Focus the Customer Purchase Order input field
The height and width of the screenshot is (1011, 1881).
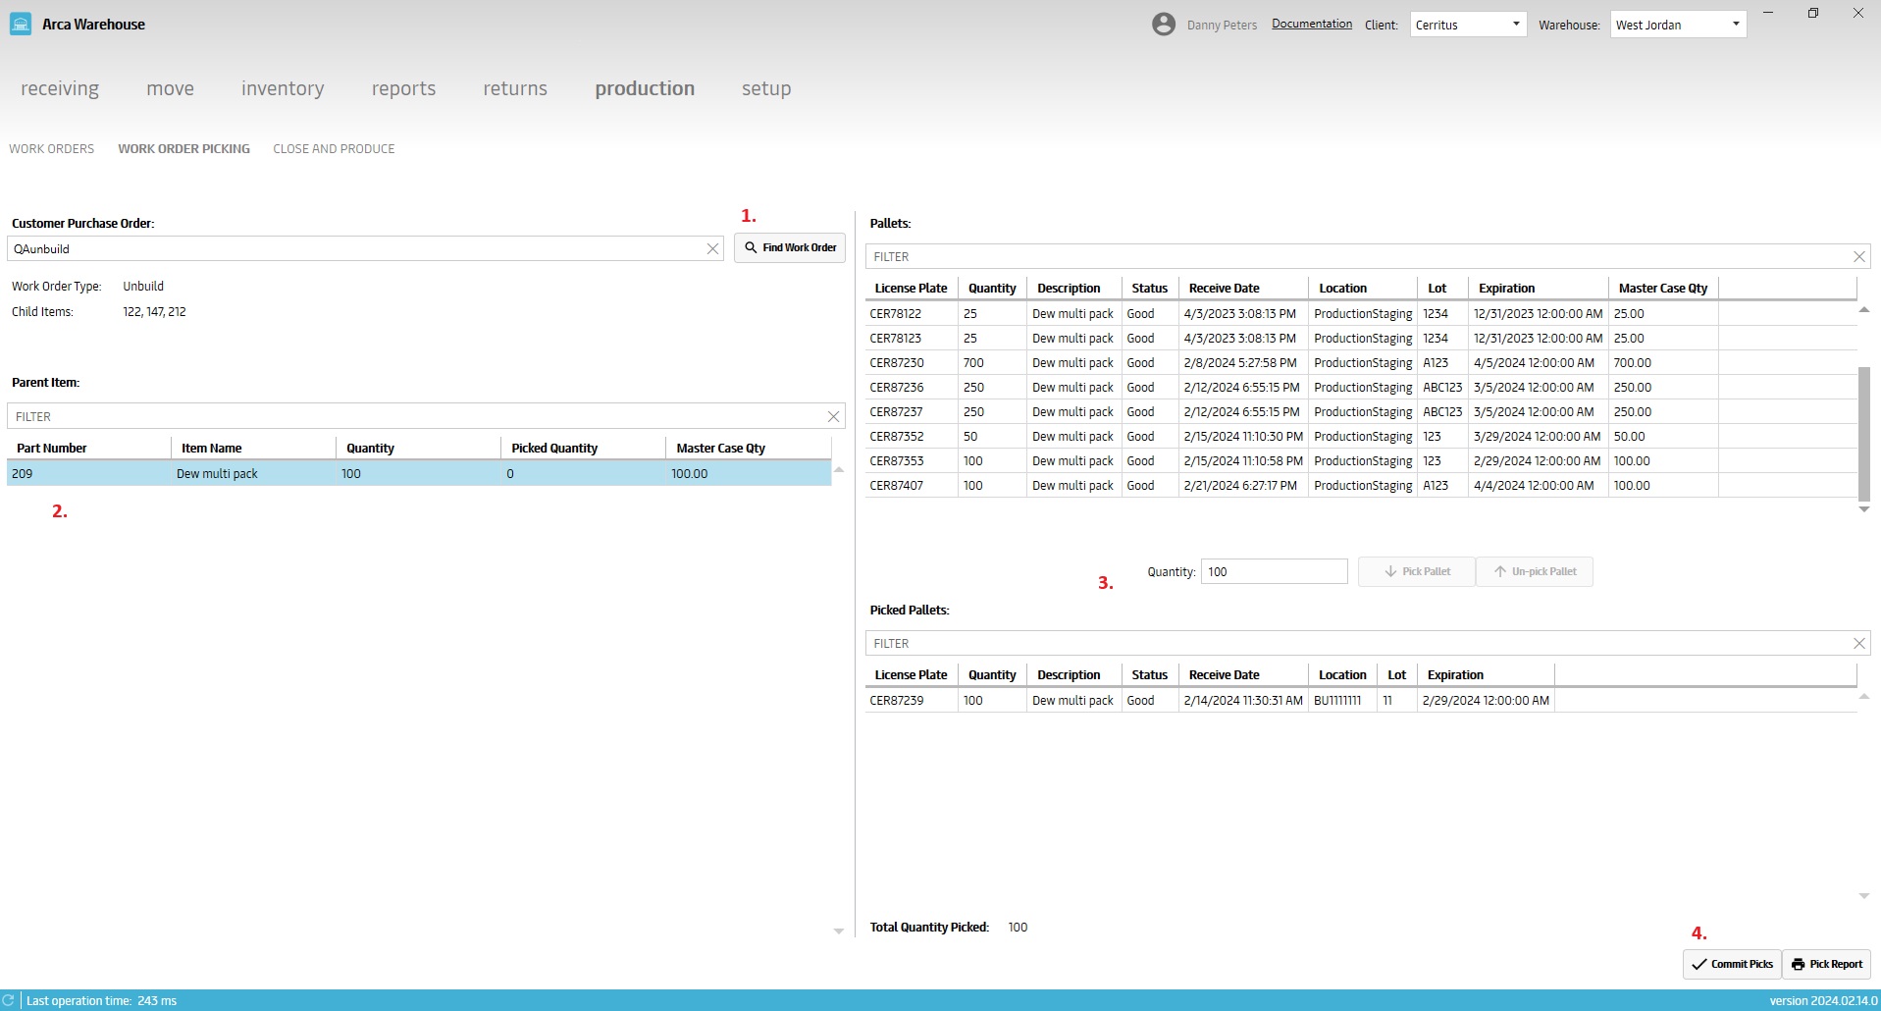tap(356, 249)
